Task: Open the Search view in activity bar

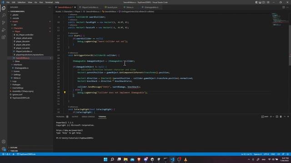Action: 4,15
